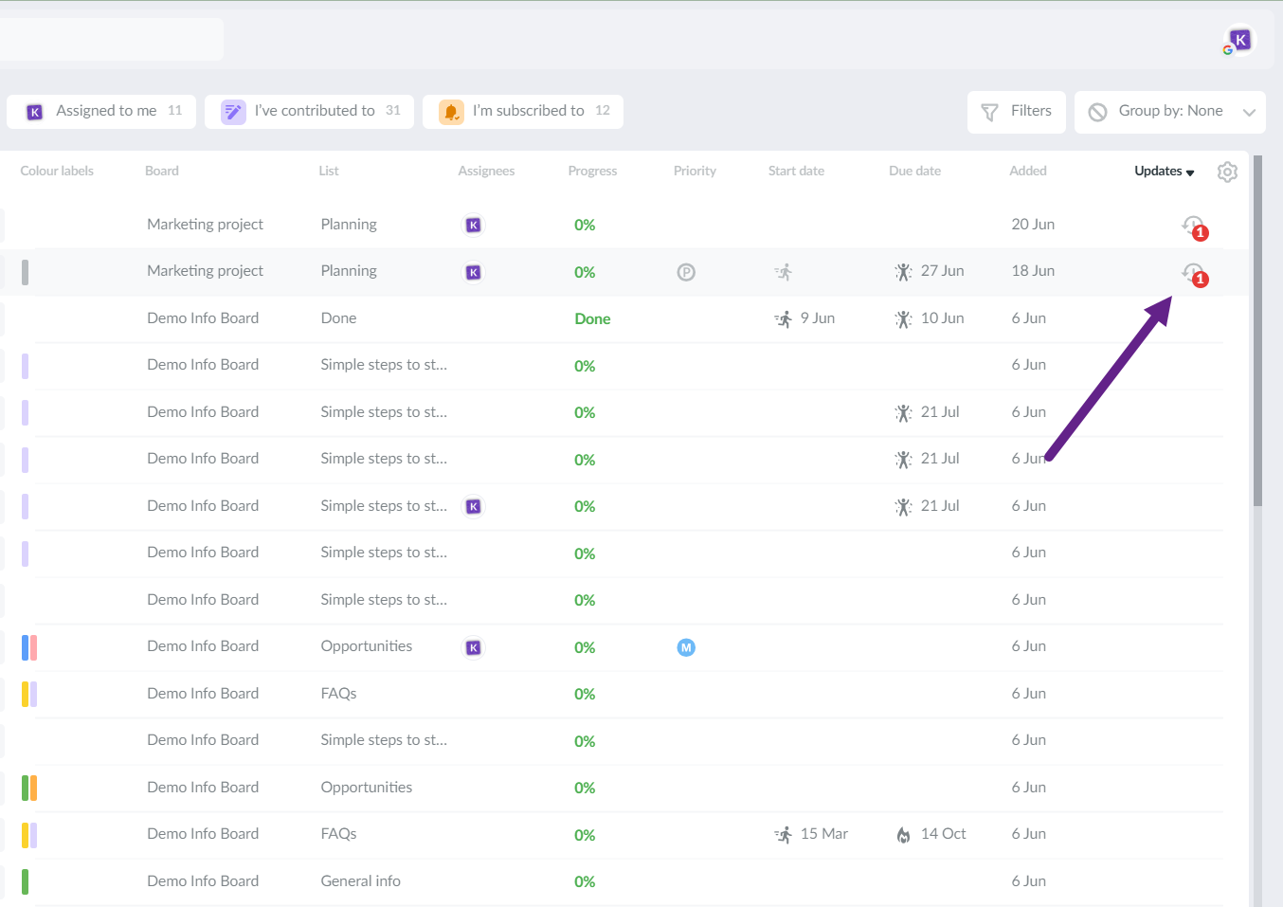Click the blue and pink colour labels

tap(29, 647)
